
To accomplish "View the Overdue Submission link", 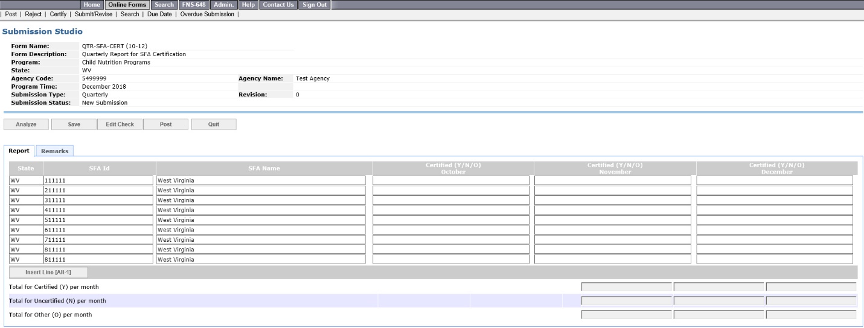I will [207, 14].
